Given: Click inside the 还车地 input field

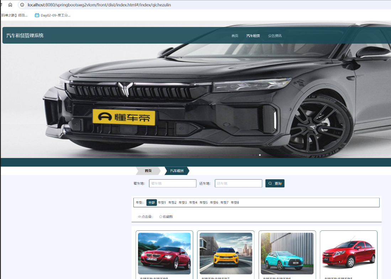Looking at the screenshot, I should pyautogui.click(x=238, y=184).
